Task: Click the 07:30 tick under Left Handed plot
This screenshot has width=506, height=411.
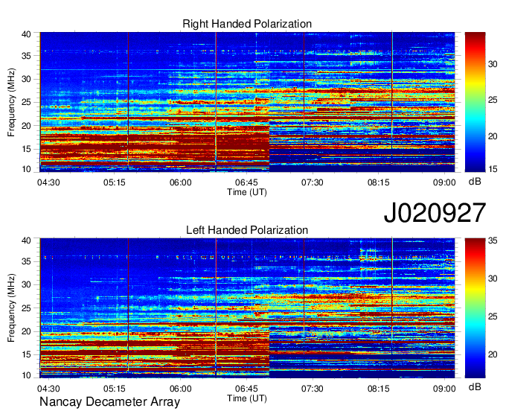Action: [x=312, y=389]
